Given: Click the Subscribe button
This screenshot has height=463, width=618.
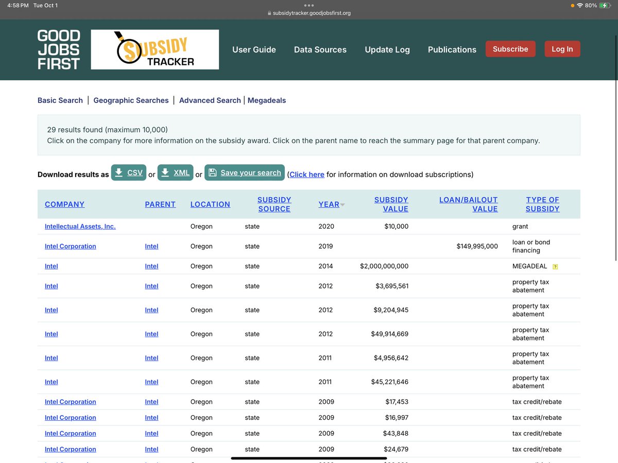Looking at the screenshot, I should 510,49.
